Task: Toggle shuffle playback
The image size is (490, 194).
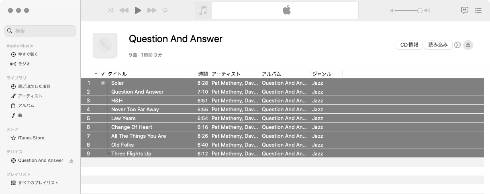Action: 110,10
